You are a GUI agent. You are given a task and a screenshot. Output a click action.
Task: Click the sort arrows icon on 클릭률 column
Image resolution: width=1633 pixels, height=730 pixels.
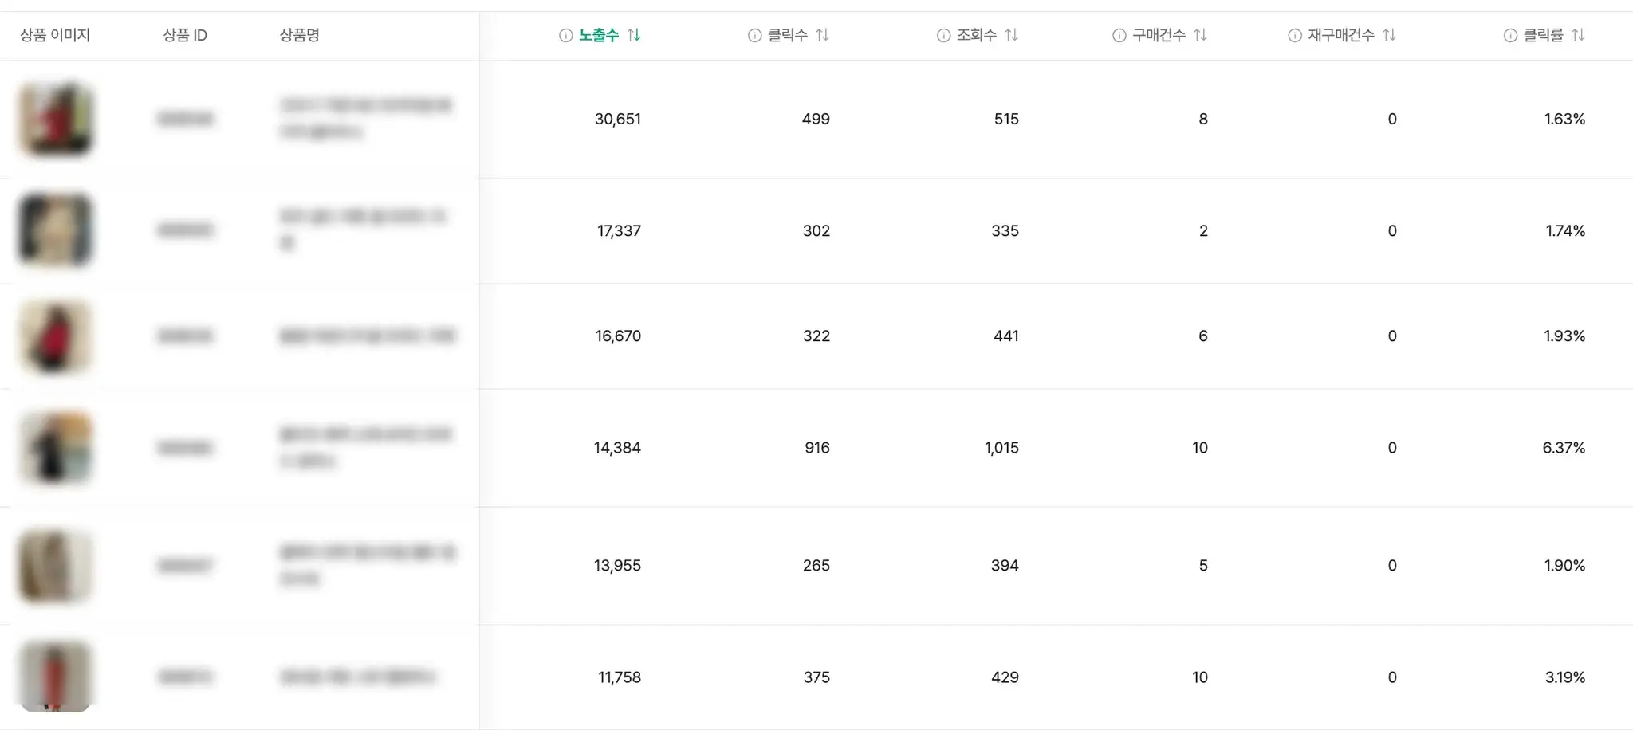1580,35
